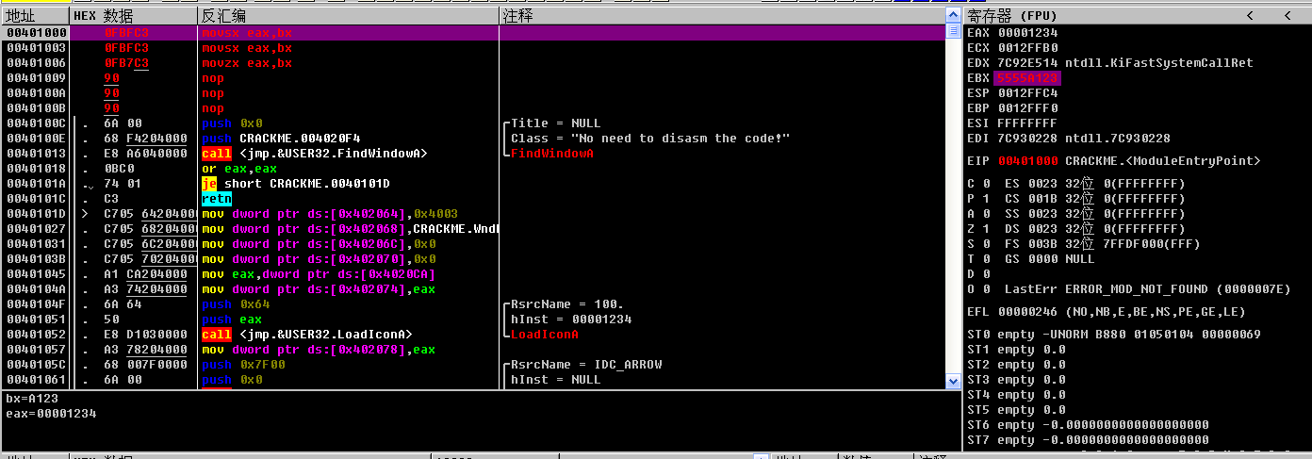Select the ECX register value 0012FFB0
The image size is (1312, 459).
tap(1027, 48)
